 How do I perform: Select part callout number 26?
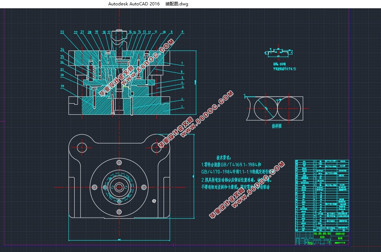[62, 62]
